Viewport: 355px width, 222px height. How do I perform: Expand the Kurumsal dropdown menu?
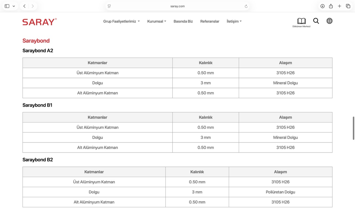(x=156, y=21)
